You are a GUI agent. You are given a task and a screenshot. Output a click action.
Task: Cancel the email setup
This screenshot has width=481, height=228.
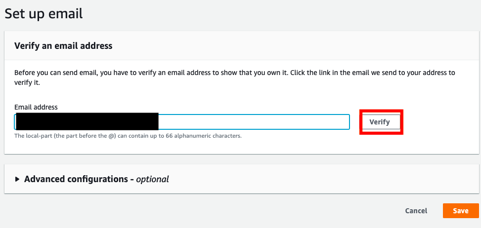point(416,211)
